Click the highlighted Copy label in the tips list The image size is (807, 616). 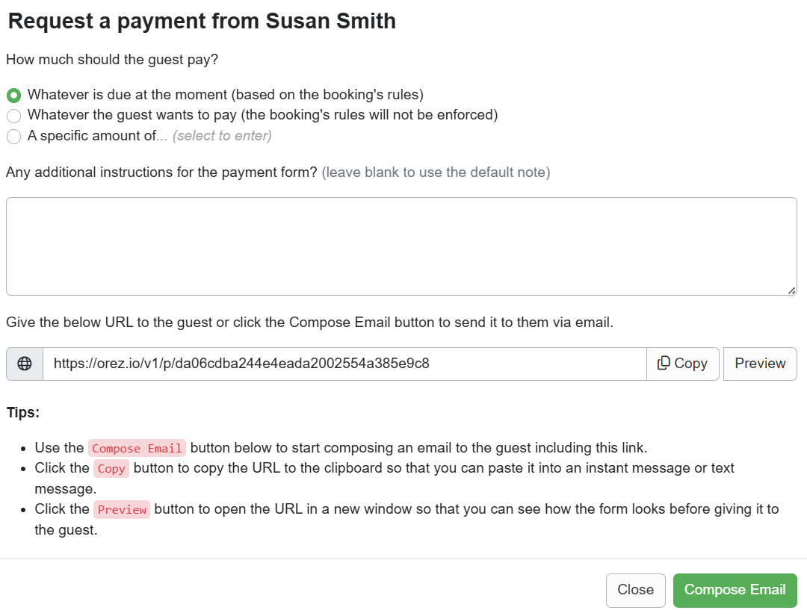pos(111,468)
